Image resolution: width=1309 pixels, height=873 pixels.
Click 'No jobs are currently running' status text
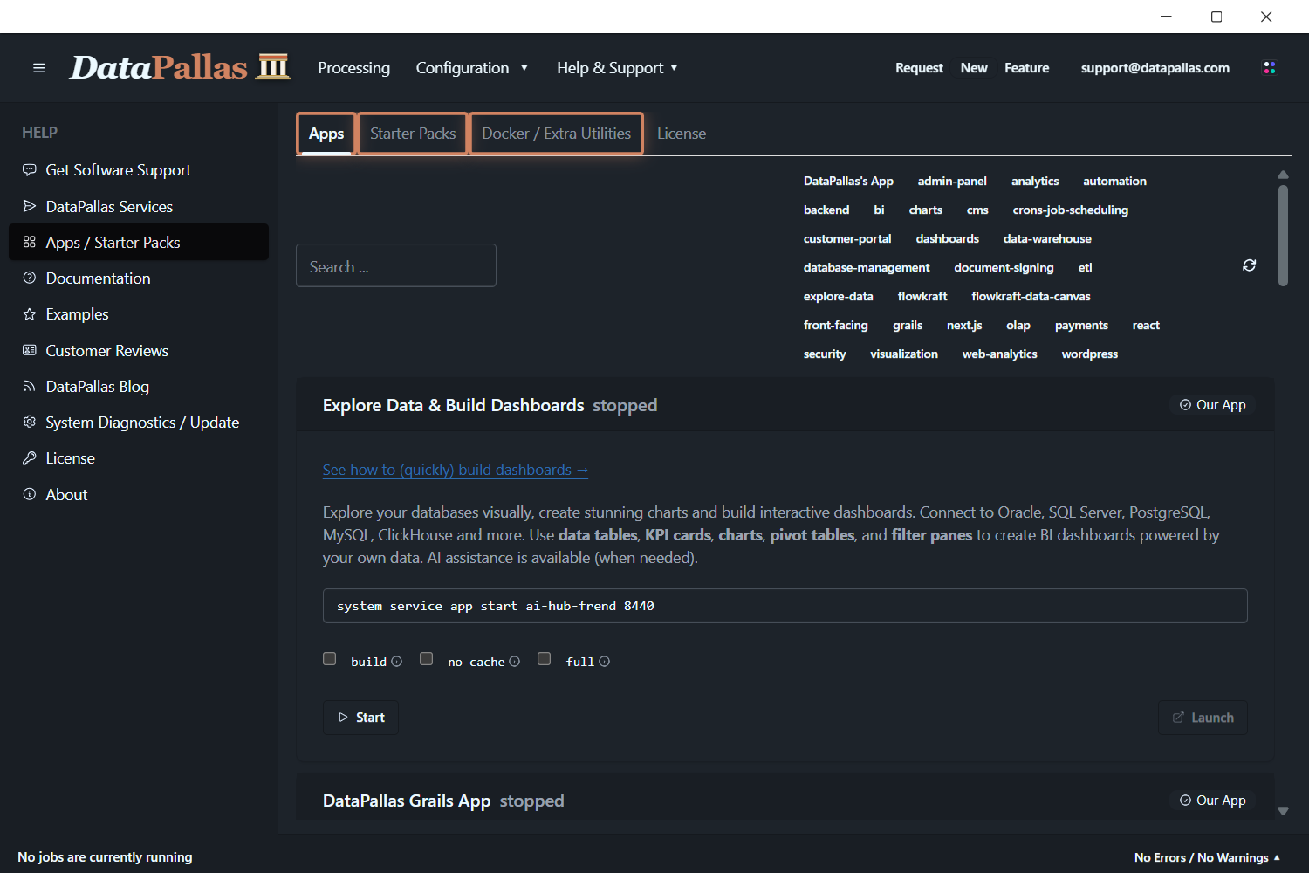105,857
